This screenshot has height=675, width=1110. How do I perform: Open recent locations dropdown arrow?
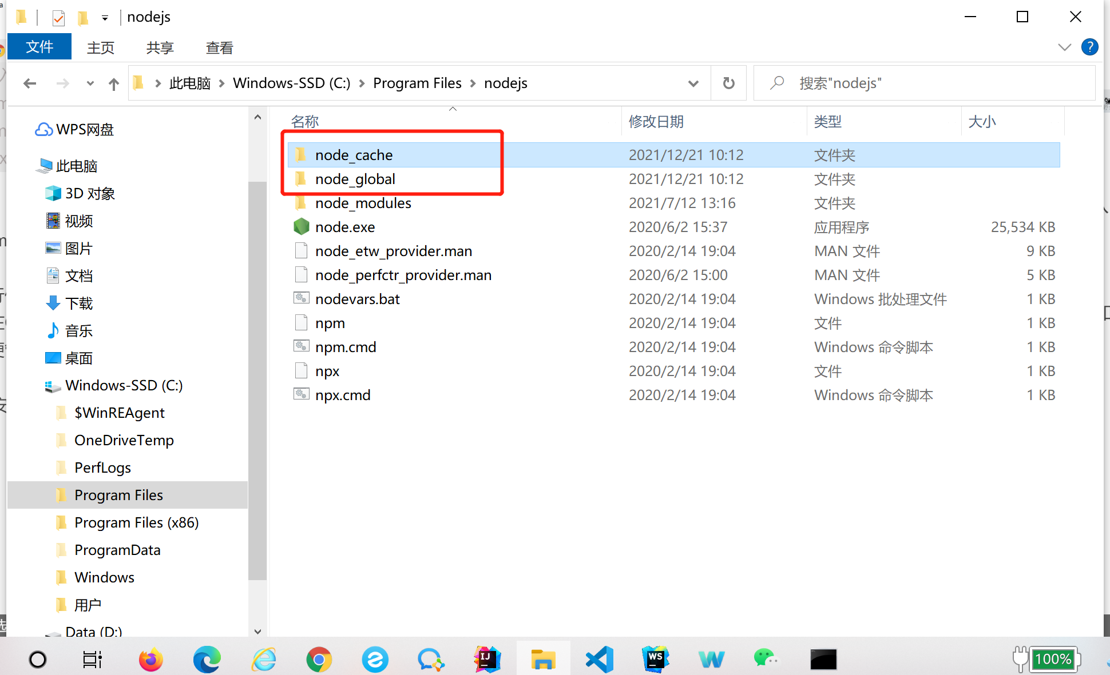point(90,84)
